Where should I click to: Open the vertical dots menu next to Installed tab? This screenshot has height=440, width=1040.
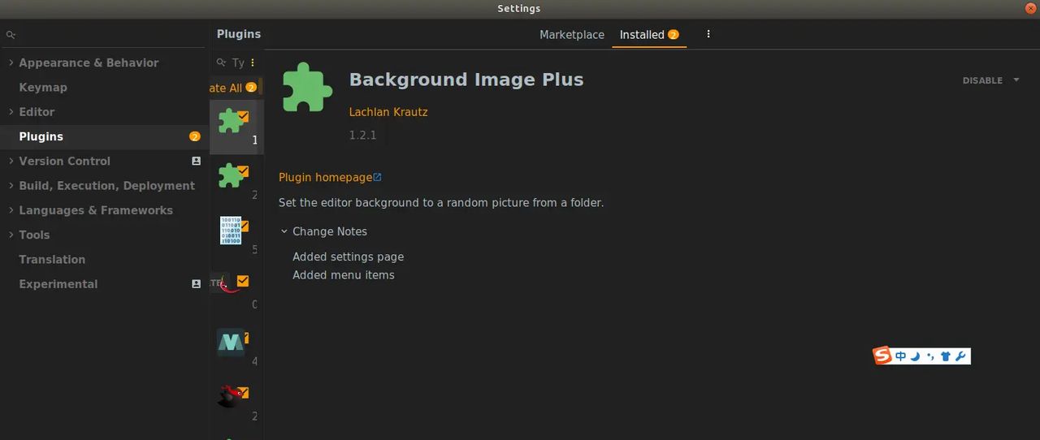[708, 34]
